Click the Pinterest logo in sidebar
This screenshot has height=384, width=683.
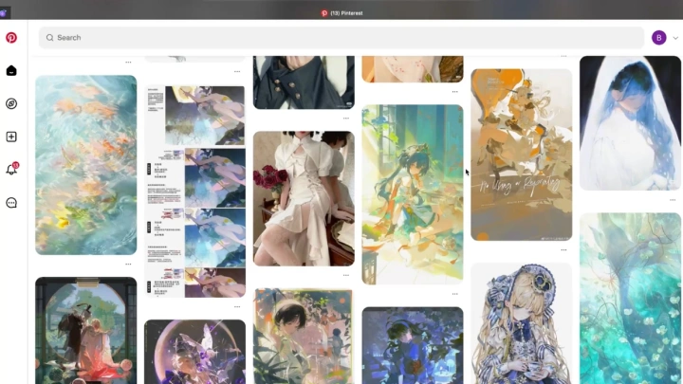(11, 38)
